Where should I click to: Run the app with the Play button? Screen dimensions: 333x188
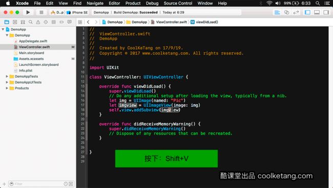(x=28, y=12)
